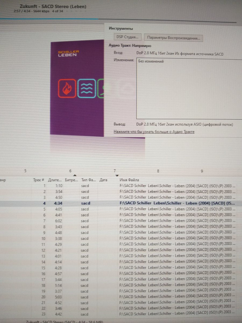This screenshot has width=242, height=323.
Task: Select the track lasting 3:43
Action: point(118,227)
